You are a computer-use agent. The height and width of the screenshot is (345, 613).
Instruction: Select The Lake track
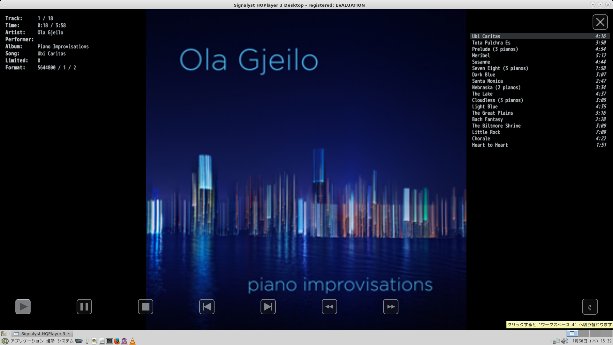coord(540,94)
